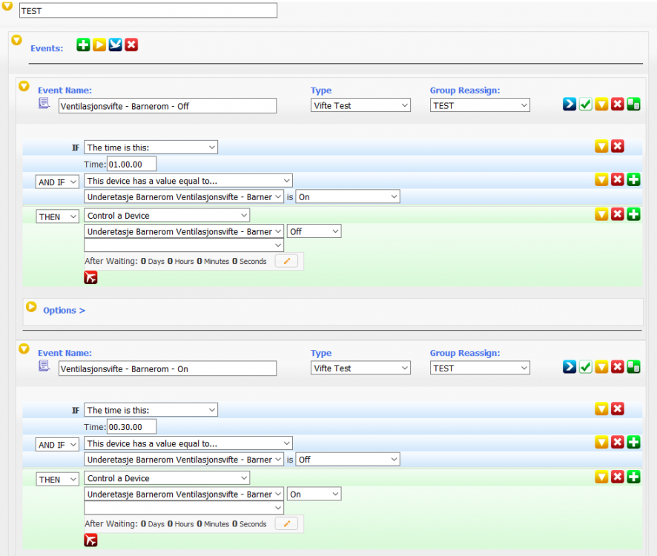This screenshot has width=657, height=556.
Task: Open the 'The time is this:' dropdown in Off event
Action: pos(151,148)
